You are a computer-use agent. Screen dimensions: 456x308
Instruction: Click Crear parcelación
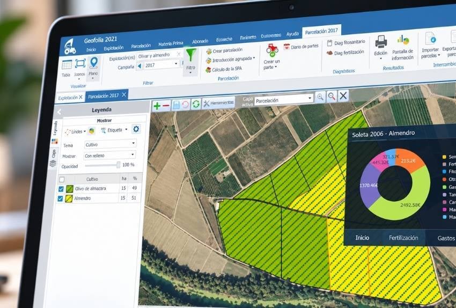(x=224, y=50)
